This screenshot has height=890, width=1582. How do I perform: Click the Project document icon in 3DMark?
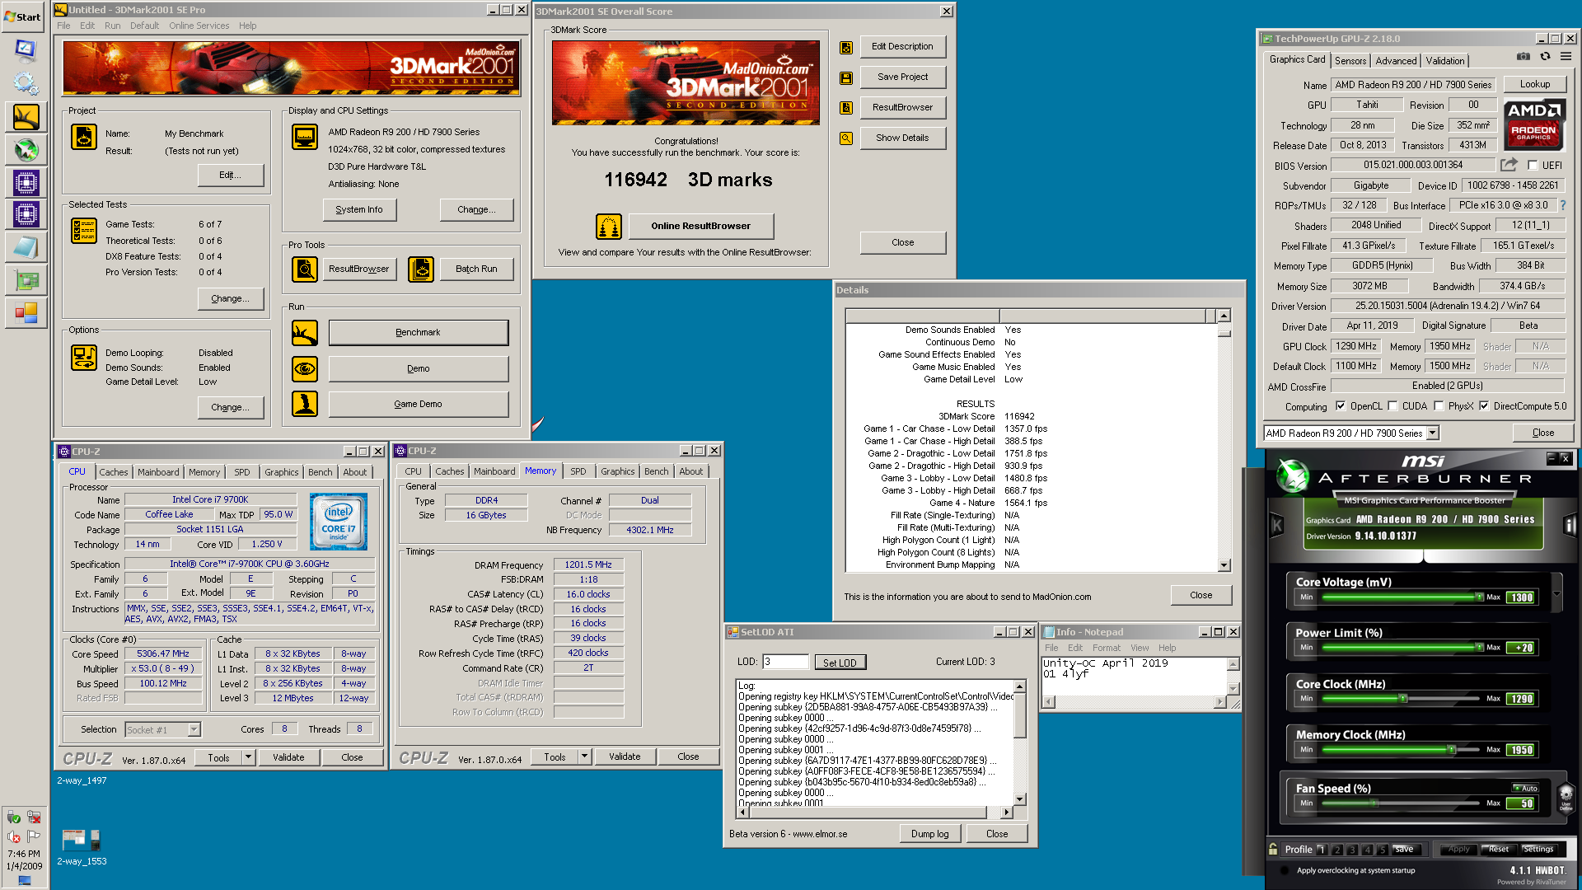coord(84,137)
